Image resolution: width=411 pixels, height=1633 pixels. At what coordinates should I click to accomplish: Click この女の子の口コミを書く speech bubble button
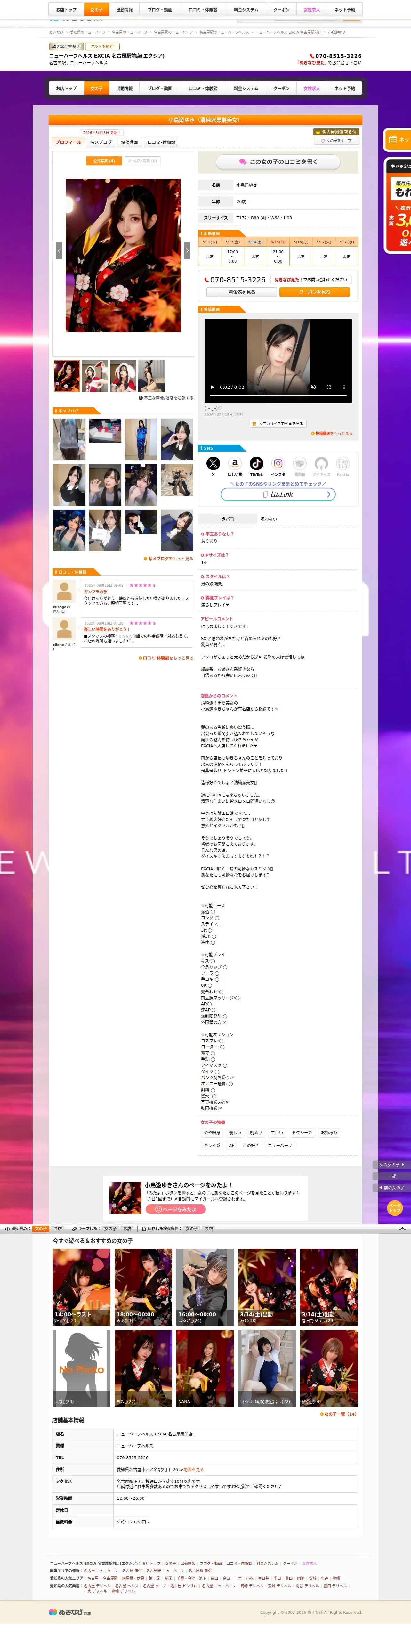click(278, 162)
